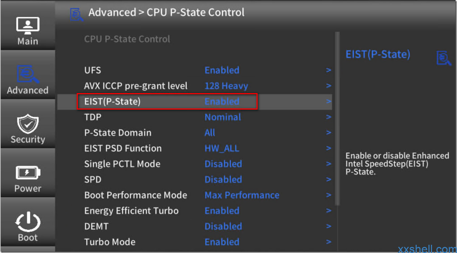The width and height of the screenshot is (457, 253).
Task: Toggle DEMT Disabled value
Action: tap(223, 226)
